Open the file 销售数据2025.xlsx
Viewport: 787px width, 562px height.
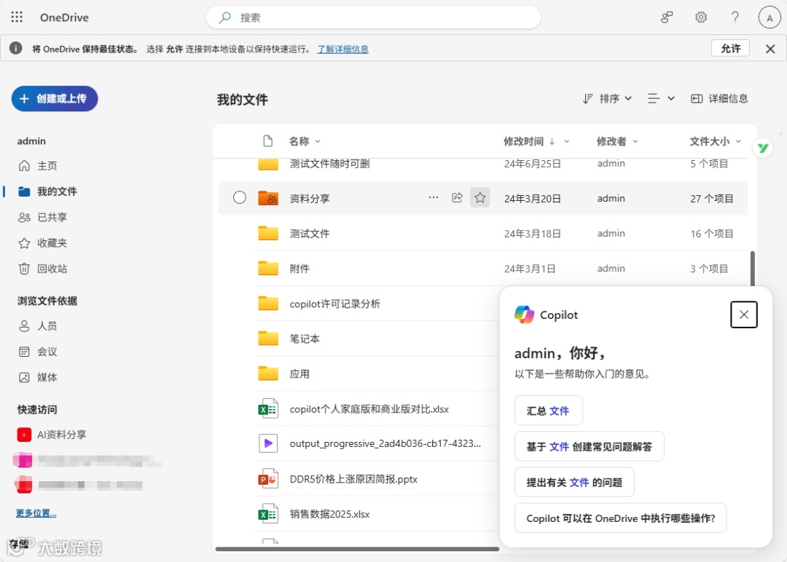click(x=329, y=514)
